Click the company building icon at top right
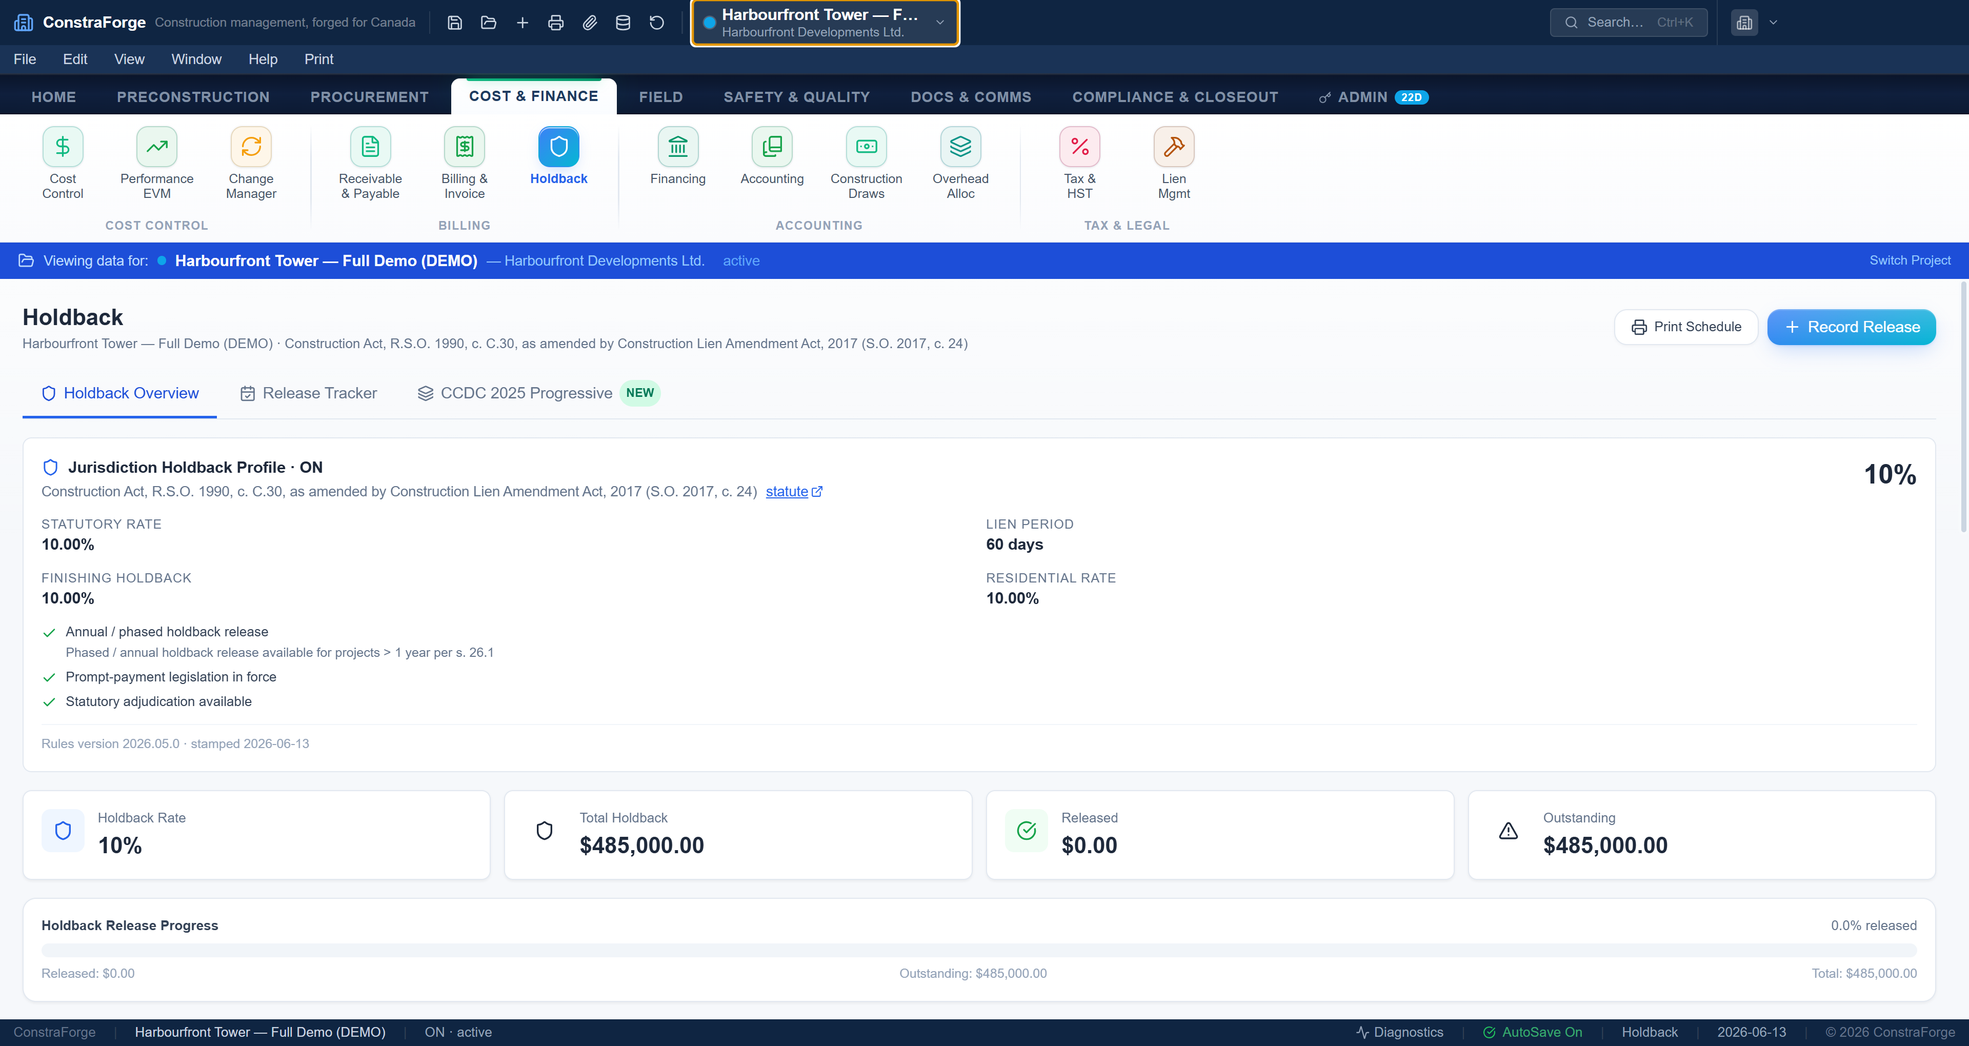The height and width of the screenshot is (1046, 1969). 1744,22
